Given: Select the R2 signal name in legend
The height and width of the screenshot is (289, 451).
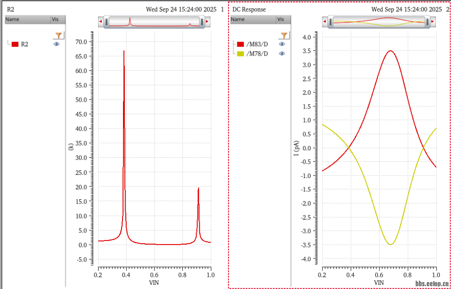Looking at the screenshot, I should pos(25,44).
